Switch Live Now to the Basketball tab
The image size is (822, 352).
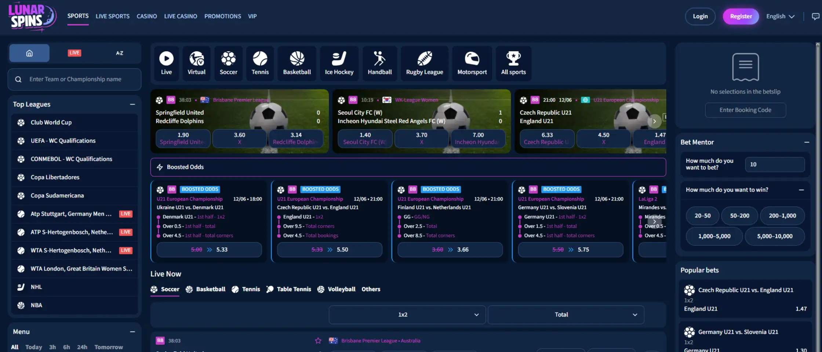click(x=210, y=289)
